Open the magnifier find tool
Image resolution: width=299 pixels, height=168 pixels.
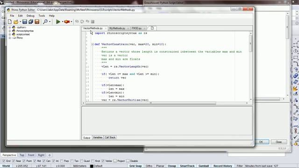[x=45, y=21]
